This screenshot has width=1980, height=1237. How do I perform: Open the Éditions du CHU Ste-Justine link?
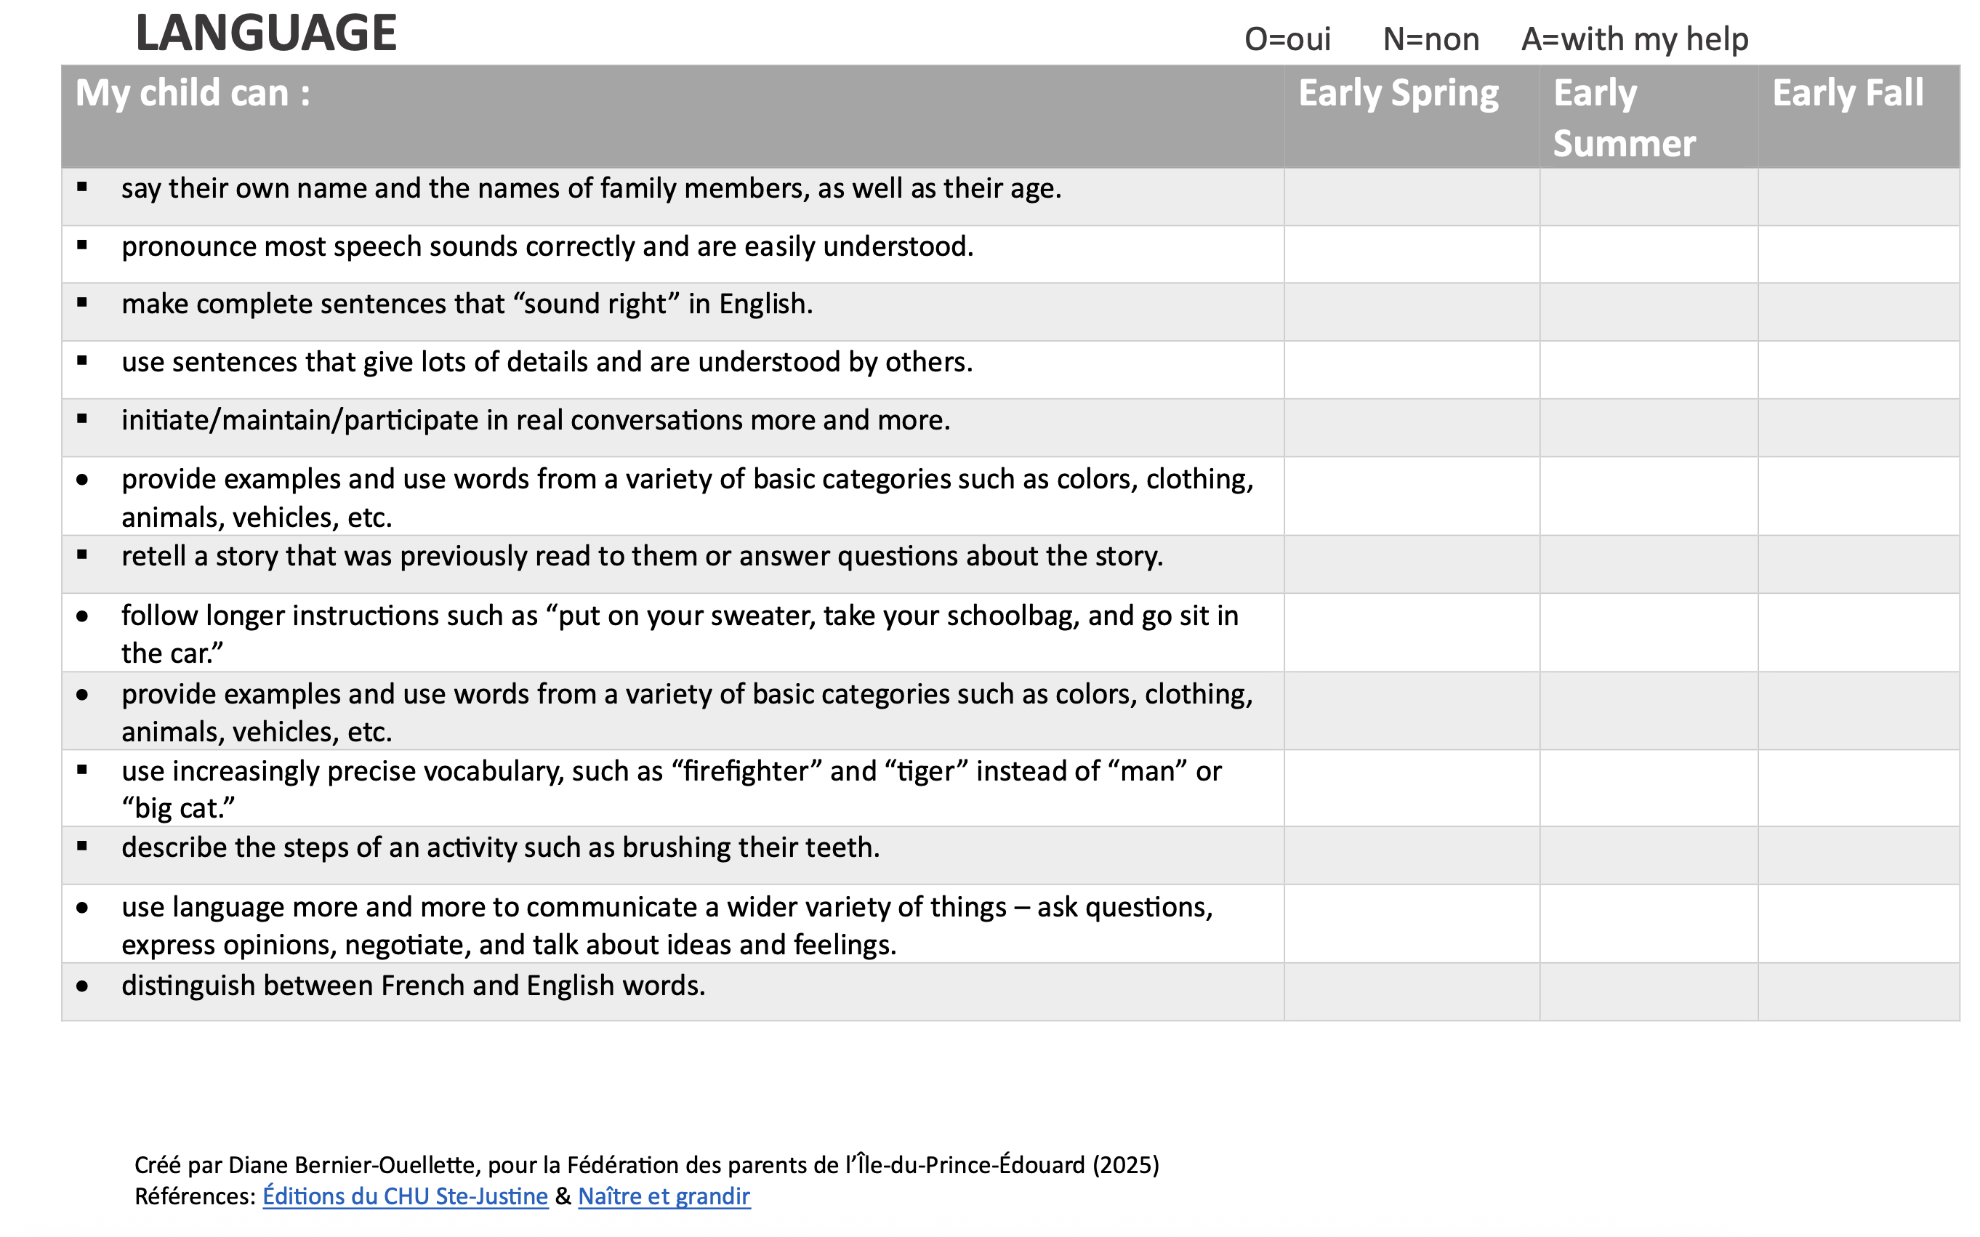pyautogui.click(x=405, y=1196)
